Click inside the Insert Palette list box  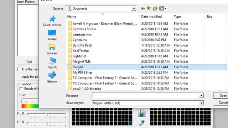[28, 30]
